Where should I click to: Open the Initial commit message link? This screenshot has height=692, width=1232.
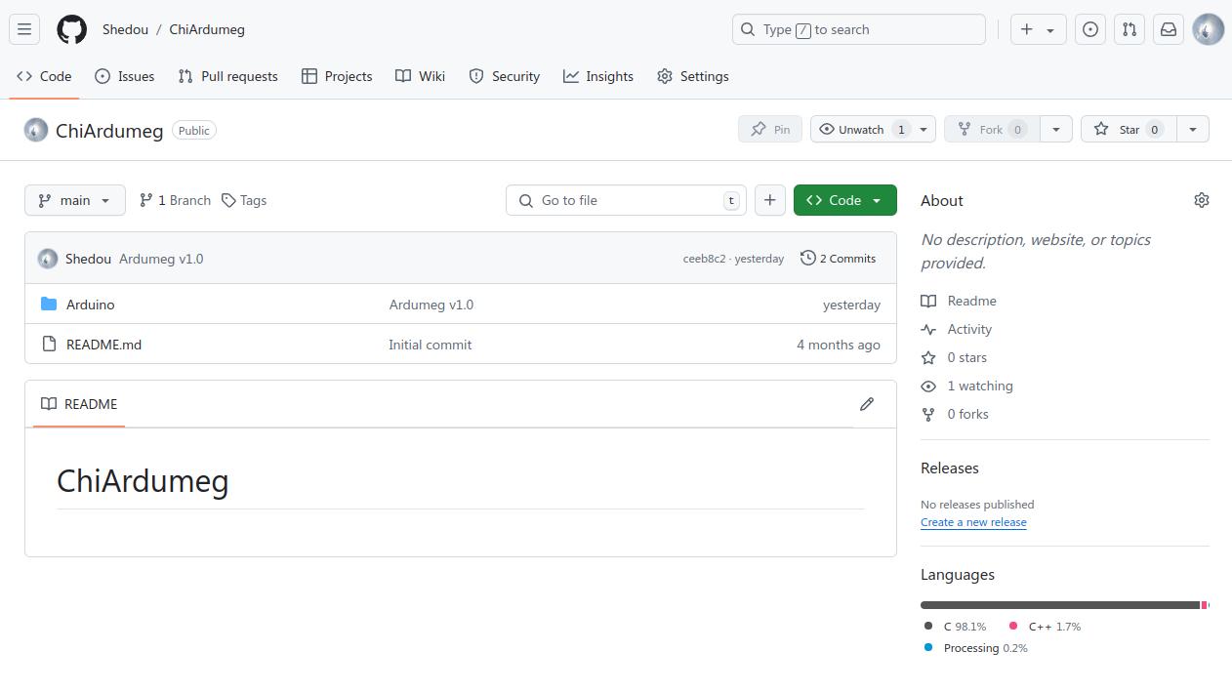[430, 345]
